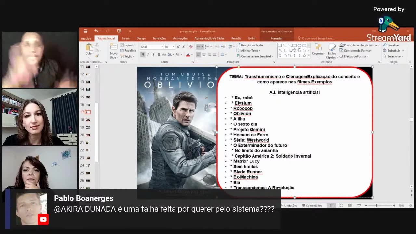Switch to the Inserir tab
The height and width of the screenshot is (234, 416).
tap(126, 38)
